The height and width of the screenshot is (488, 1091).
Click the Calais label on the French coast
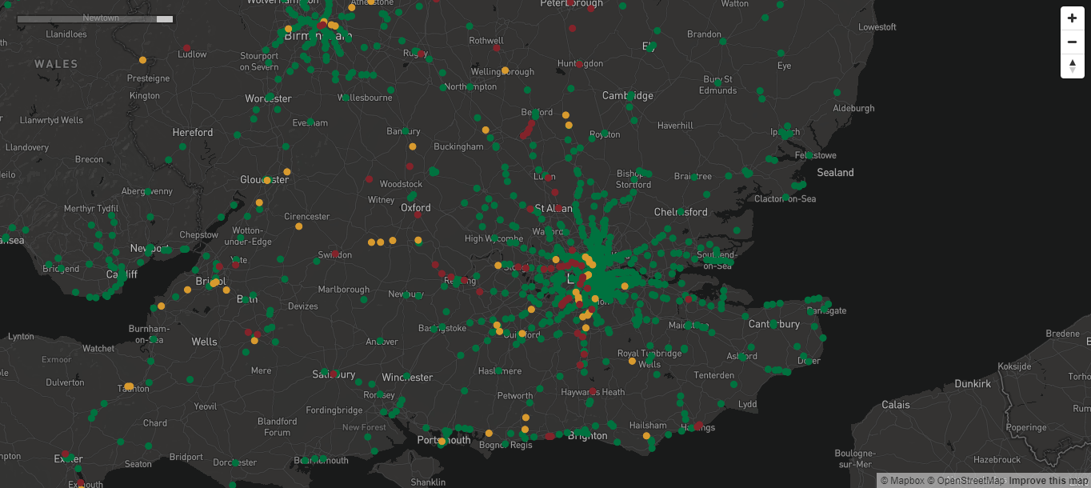tap(896, 405)
